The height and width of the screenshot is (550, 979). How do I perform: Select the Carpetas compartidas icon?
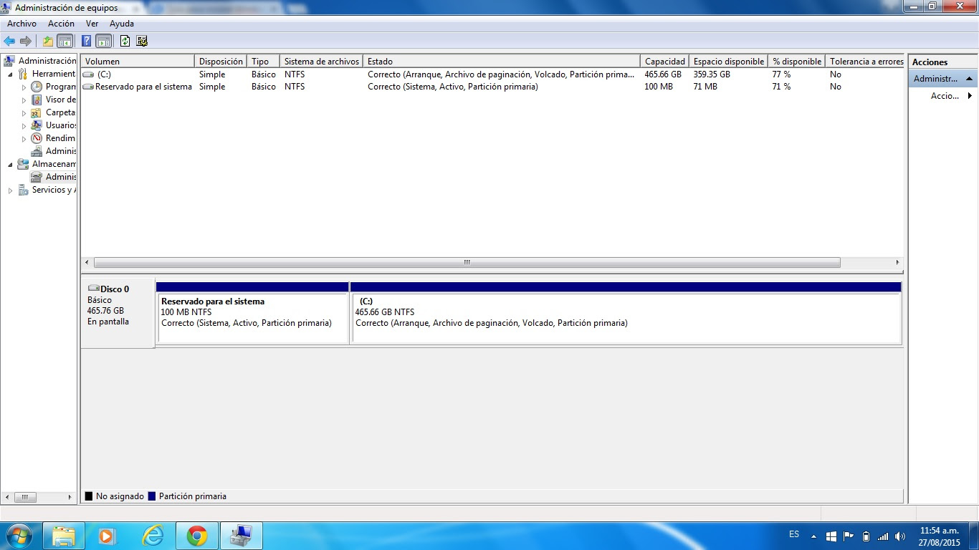pyautogui.click(x=37, y=112)
